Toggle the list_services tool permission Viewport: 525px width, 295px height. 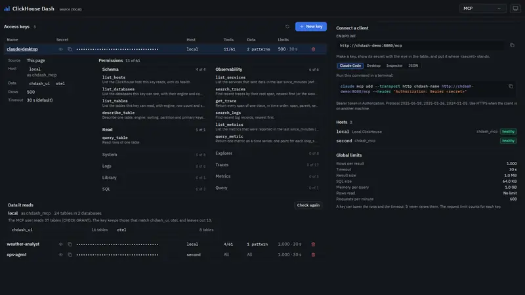(267, 79)
